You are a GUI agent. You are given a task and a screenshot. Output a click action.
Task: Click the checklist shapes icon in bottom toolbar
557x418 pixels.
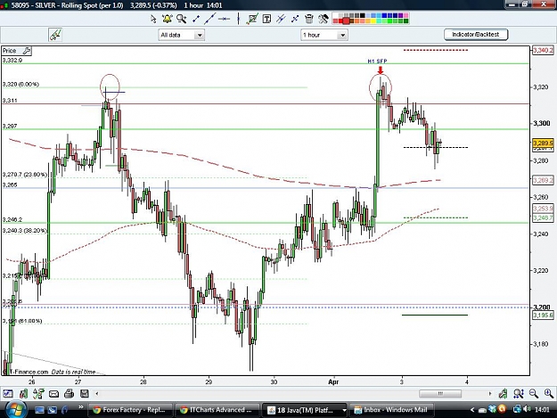tap(38, 394)
